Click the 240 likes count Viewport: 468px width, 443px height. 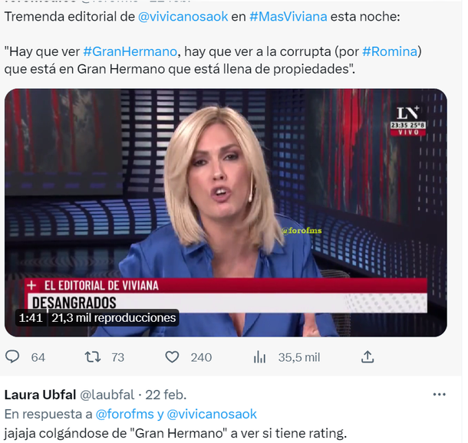point(202,357)
